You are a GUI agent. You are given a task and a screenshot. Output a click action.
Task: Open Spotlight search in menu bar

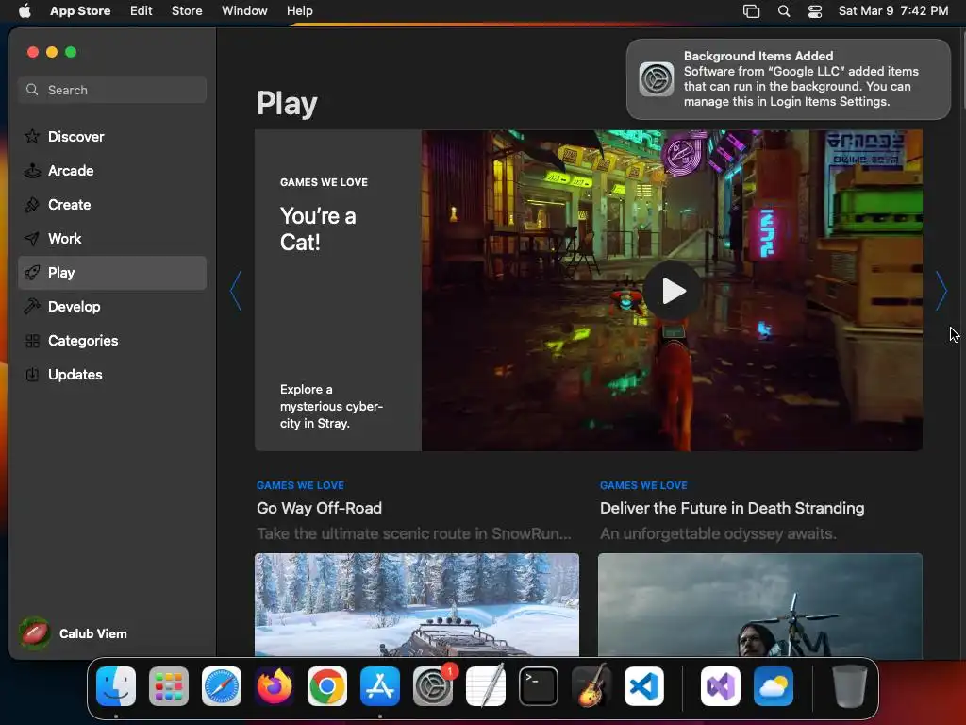pyautogui.click(x=784, y=10)
